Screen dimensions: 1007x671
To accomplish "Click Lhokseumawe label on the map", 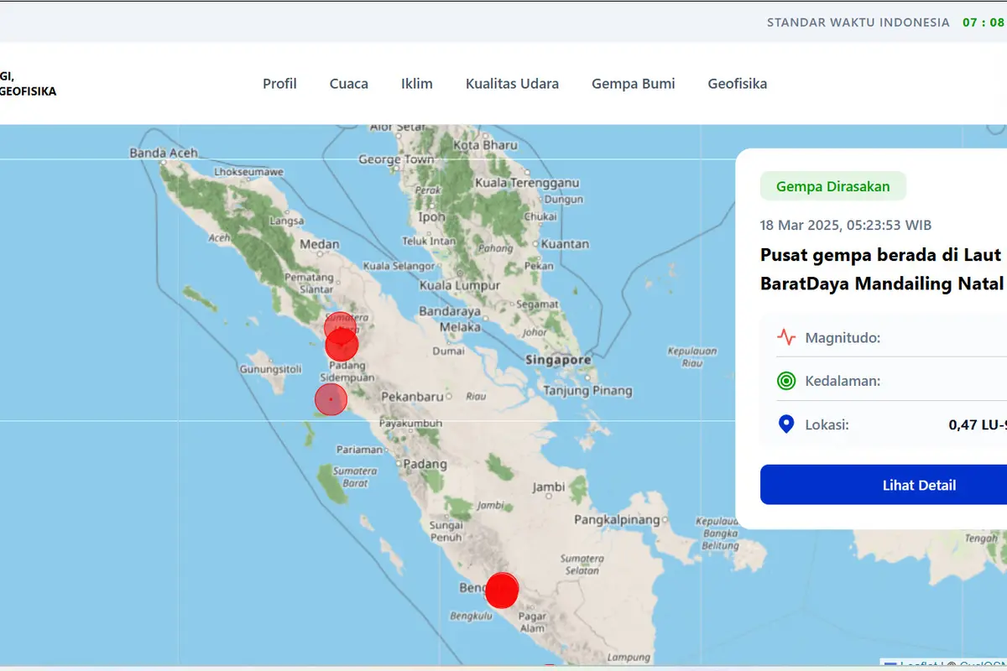I will tap(248, 172).
